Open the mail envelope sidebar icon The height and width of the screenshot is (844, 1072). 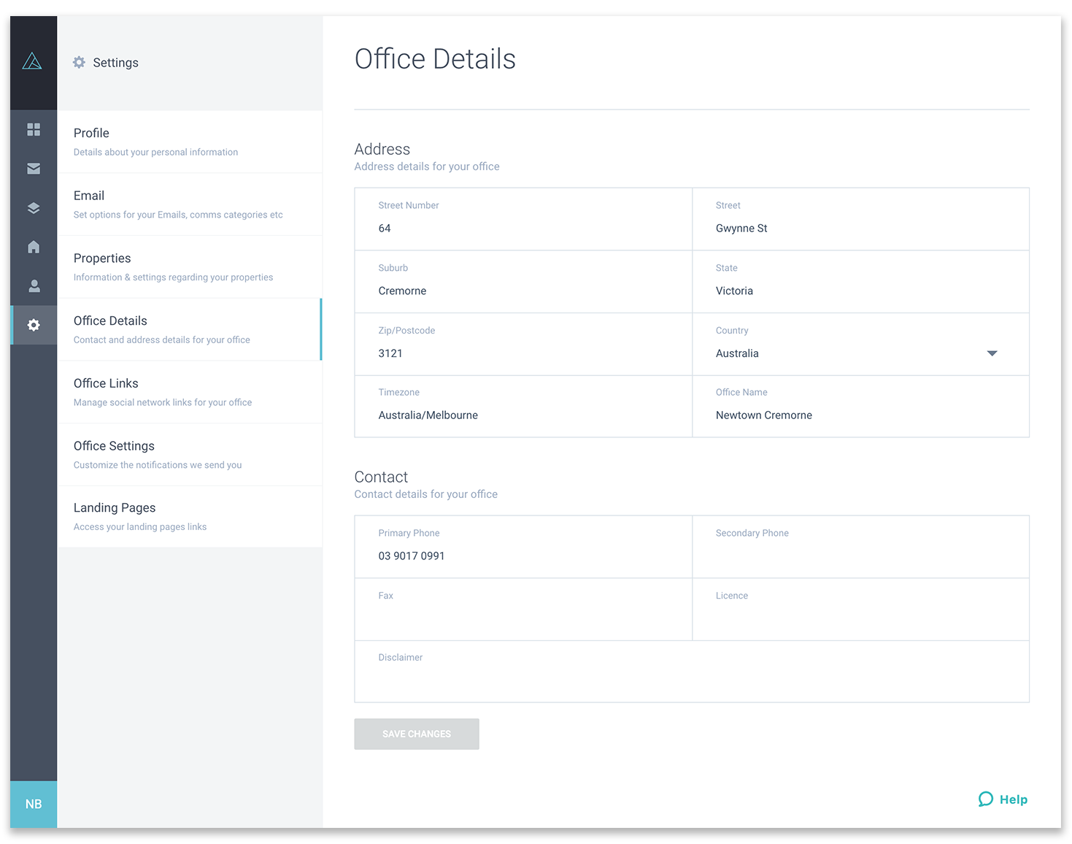(x=34, y=169)
